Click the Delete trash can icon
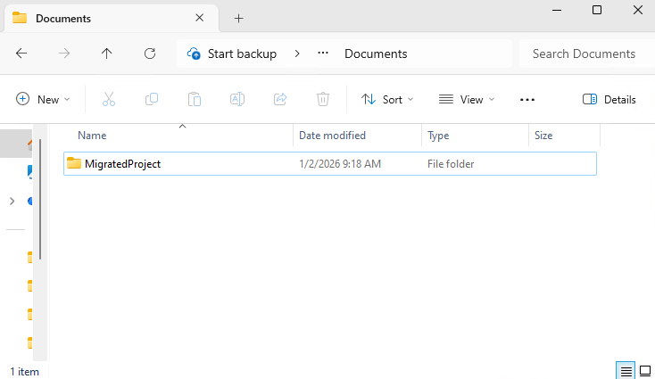655x379 pixels. (323, 99)
